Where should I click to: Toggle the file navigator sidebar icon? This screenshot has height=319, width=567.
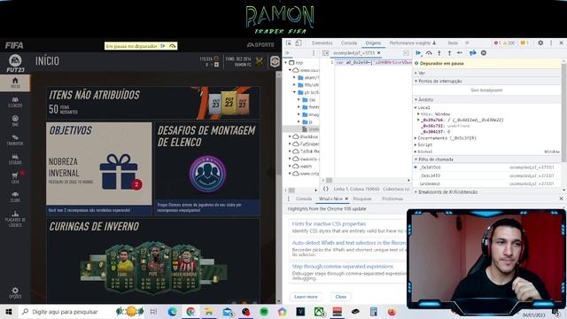(325, 53)
